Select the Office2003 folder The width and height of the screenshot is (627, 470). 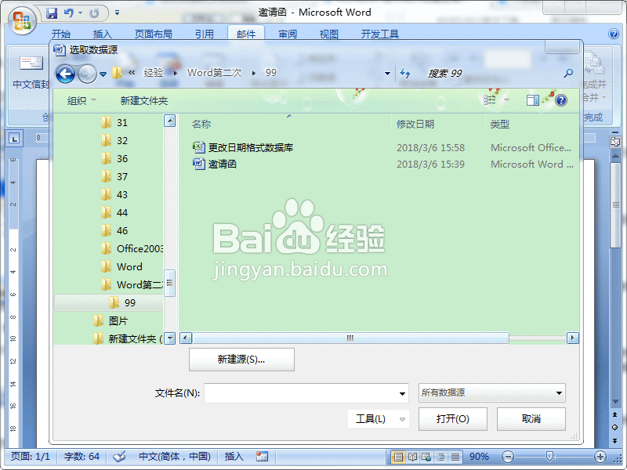click(x=132, y=248)
